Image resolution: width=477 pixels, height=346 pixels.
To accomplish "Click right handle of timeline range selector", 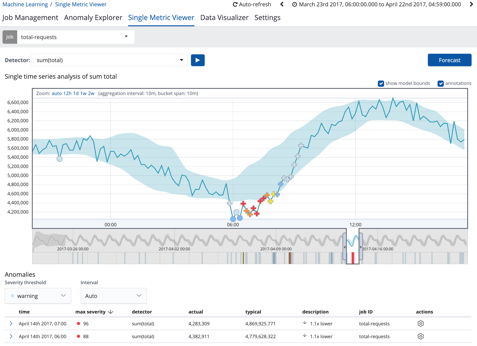I will 361,247.
